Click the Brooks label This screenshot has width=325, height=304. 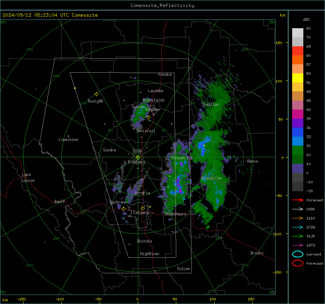click(x=257, y=253)
